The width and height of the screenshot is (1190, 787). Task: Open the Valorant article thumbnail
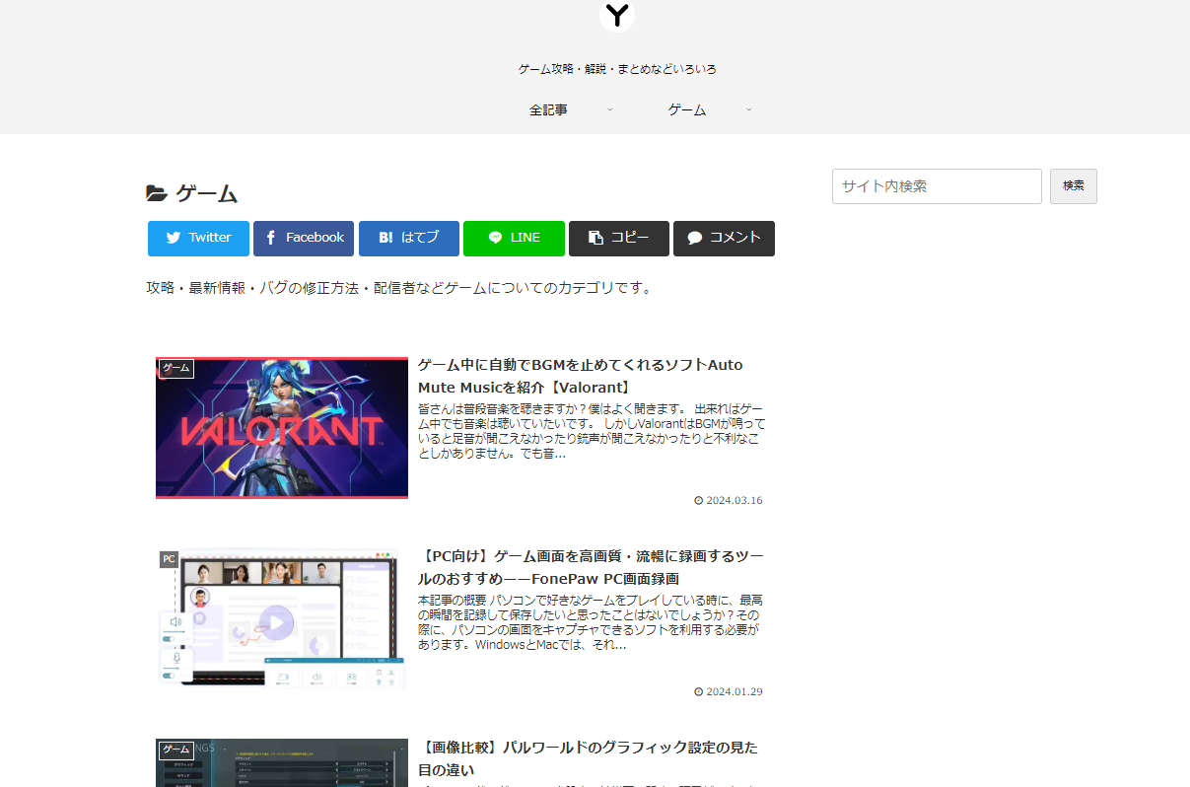click(x=282, y=428)
